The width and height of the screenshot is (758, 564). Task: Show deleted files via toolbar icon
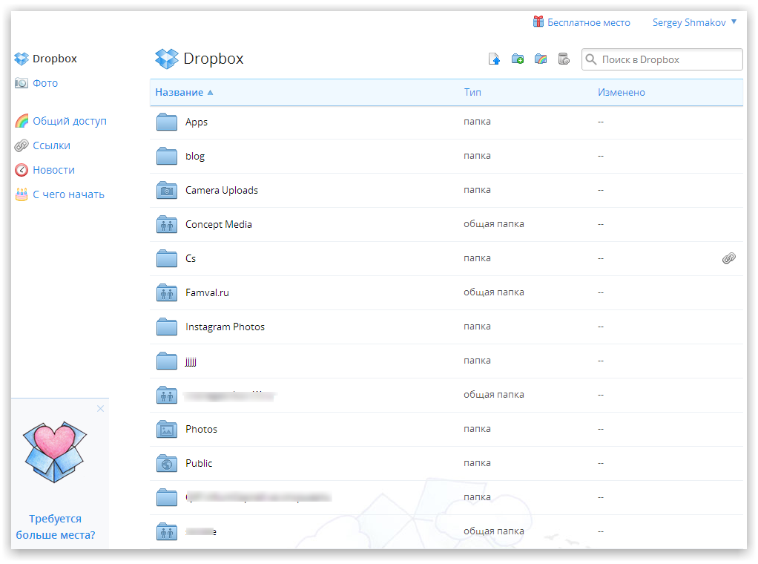click(564, 59)
